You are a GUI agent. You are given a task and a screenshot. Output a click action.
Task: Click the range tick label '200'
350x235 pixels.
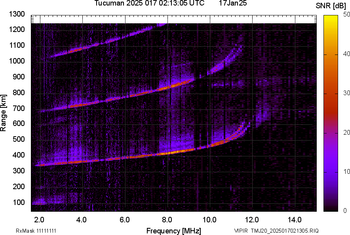(19, 187)
